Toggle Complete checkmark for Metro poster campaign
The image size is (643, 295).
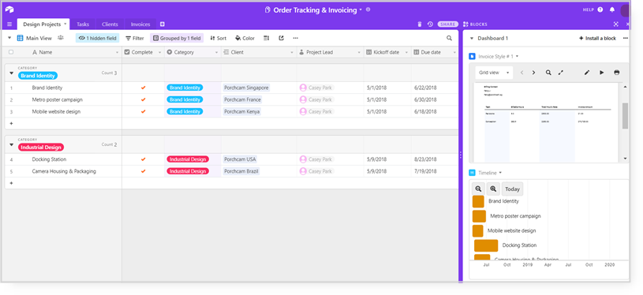coord(143,99)
